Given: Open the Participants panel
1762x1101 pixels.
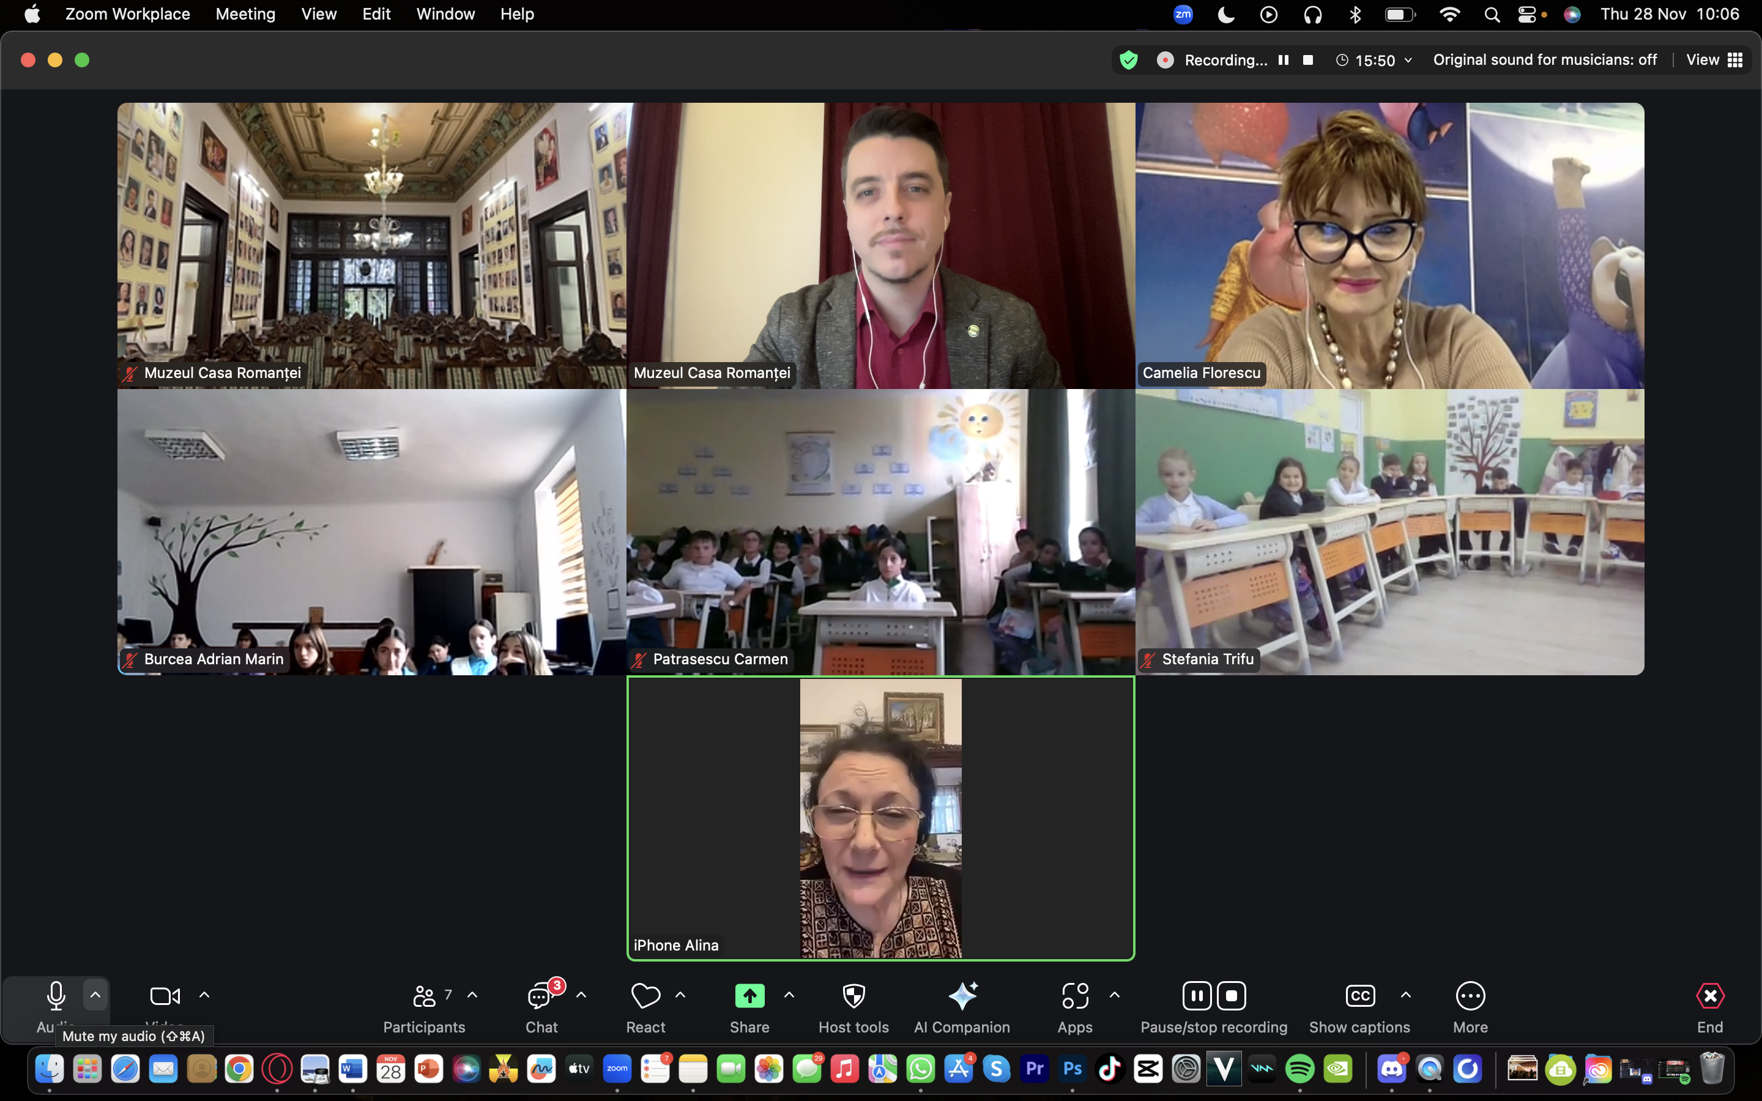Looking at the screenshot, I should (x=424, y=996).
